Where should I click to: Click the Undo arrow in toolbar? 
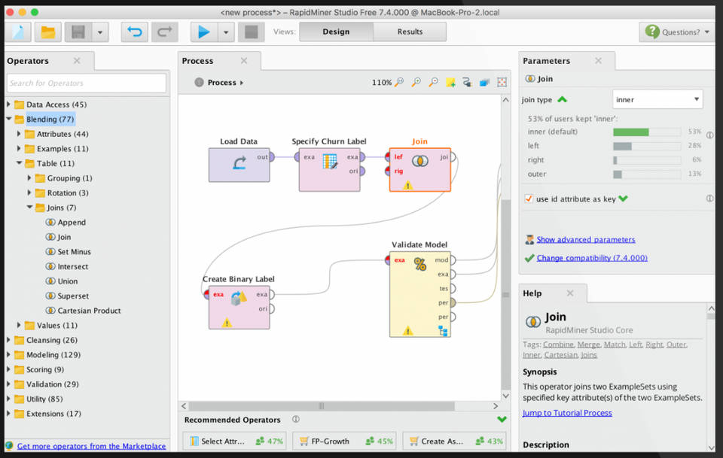click(x=135, y=32)
